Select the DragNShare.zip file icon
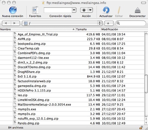This screenshot has width=148, height=130. (x=15, y=71)
